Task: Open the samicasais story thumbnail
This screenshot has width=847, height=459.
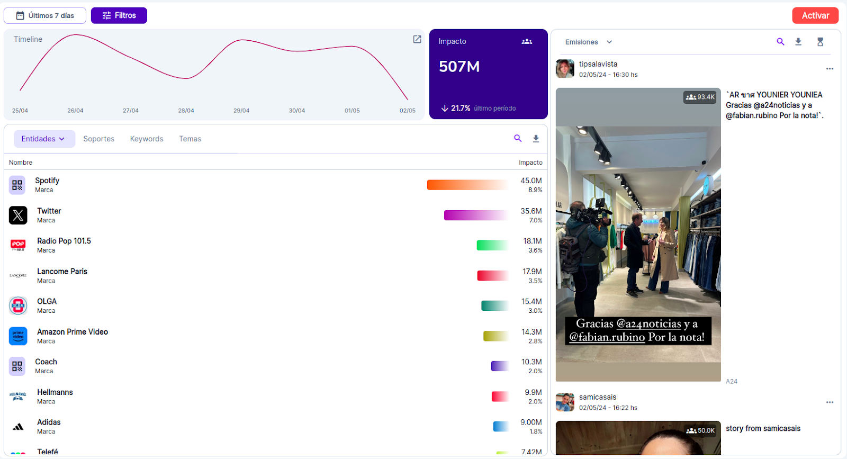Action: [638, 438]
